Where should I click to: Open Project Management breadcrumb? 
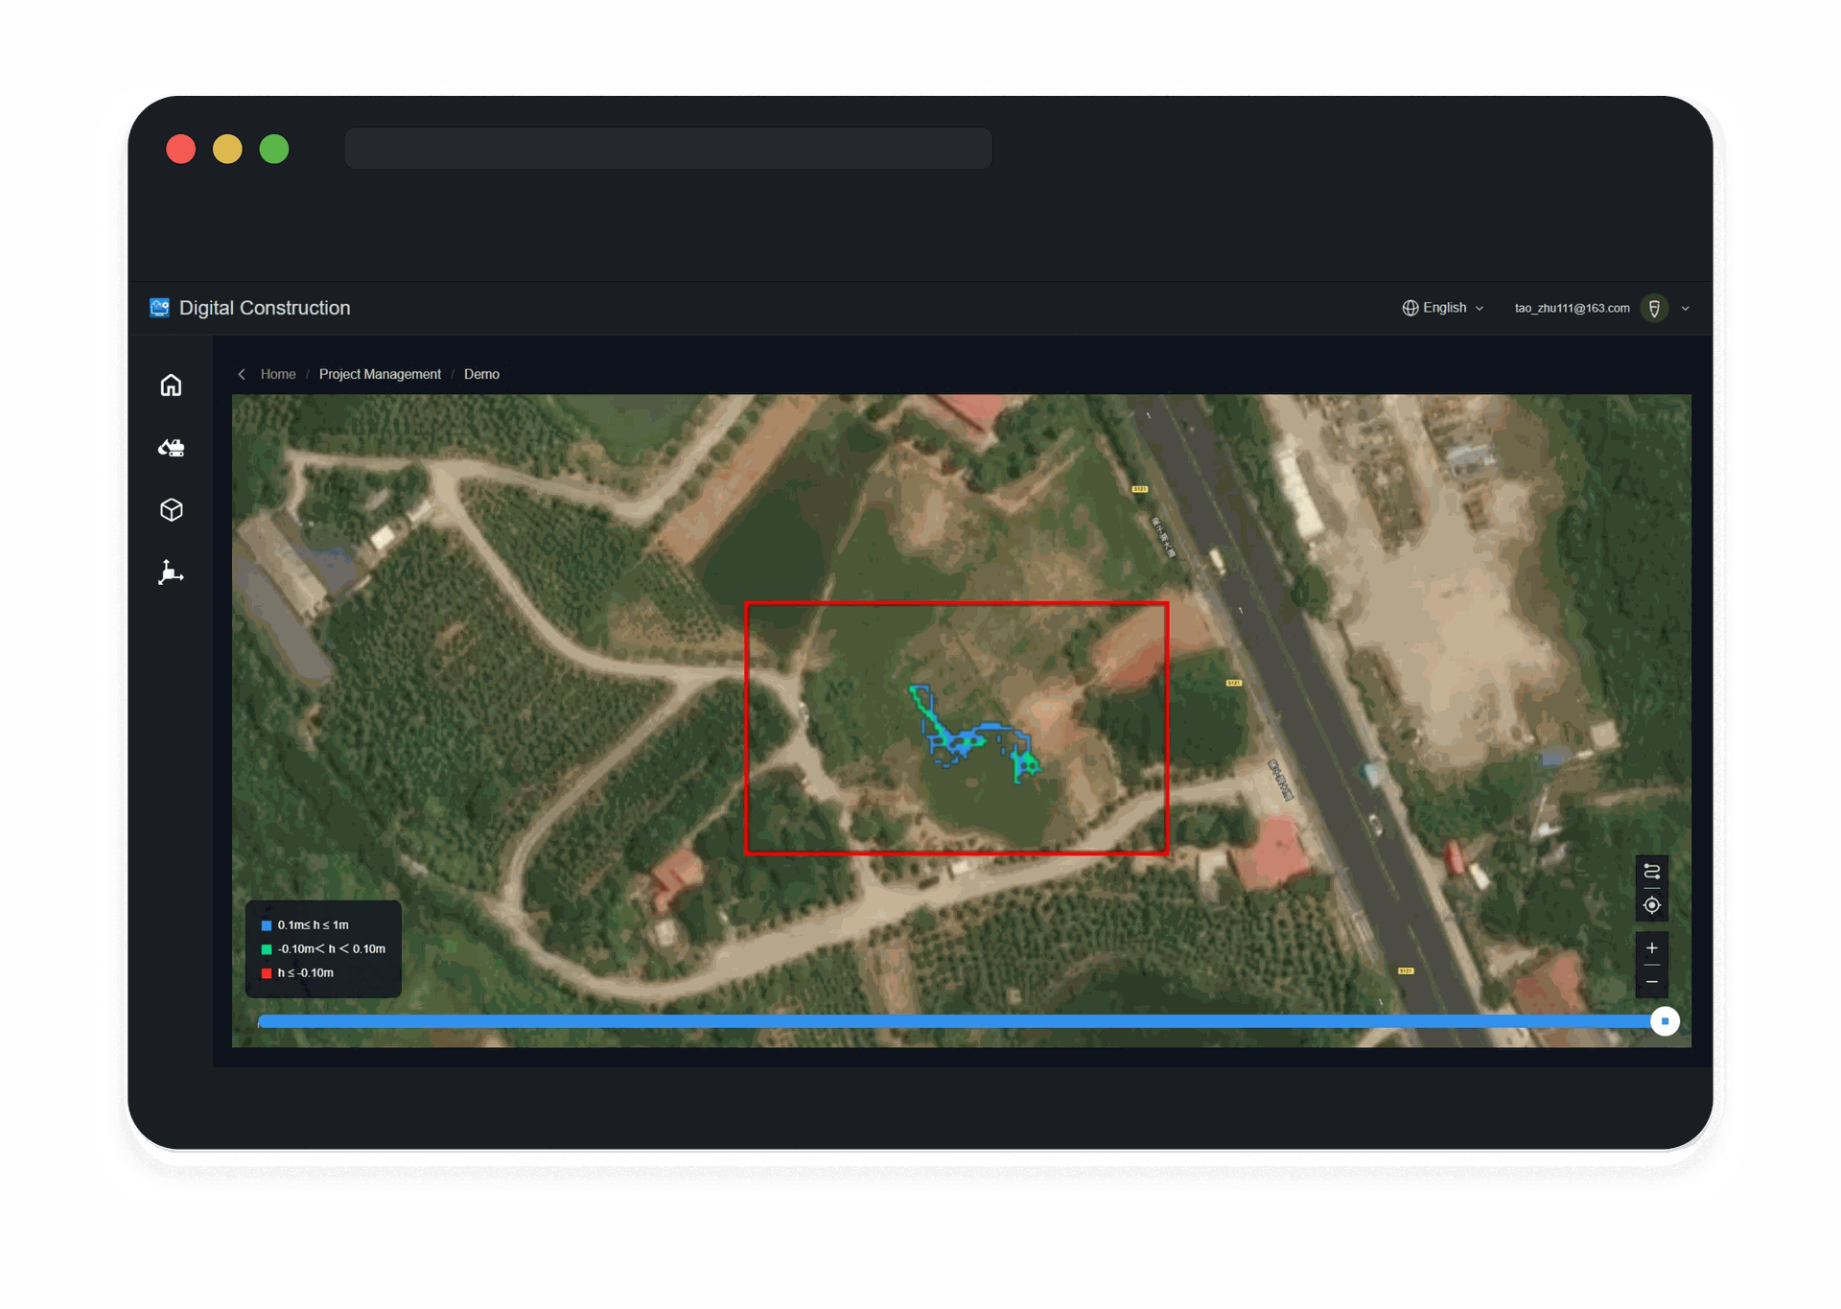tap(380, 374)
